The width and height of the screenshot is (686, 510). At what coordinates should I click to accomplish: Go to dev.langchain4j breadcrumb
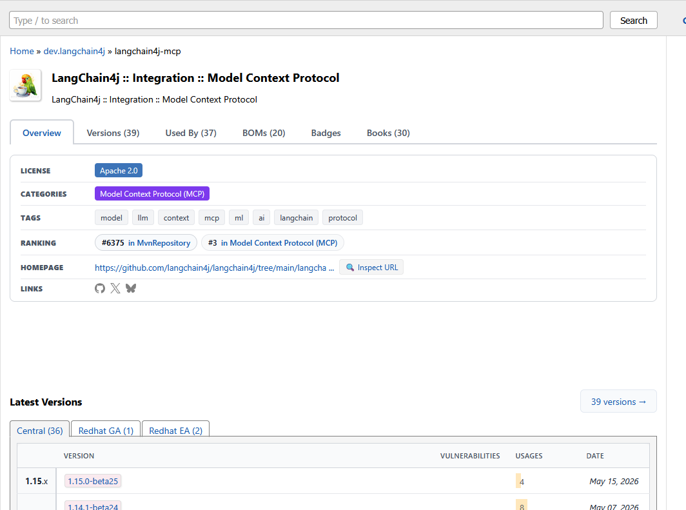click(74, 51)
